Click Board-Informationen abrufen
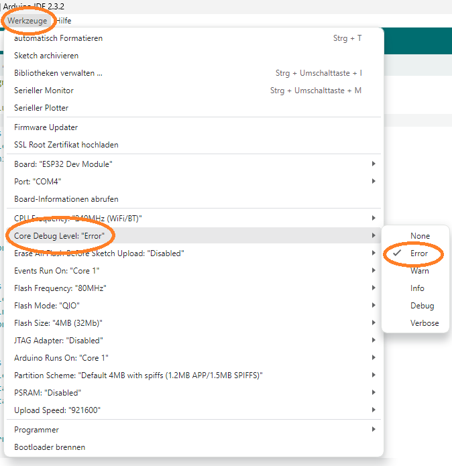Viewport: 452px width, 466px height. pos(193,199)
